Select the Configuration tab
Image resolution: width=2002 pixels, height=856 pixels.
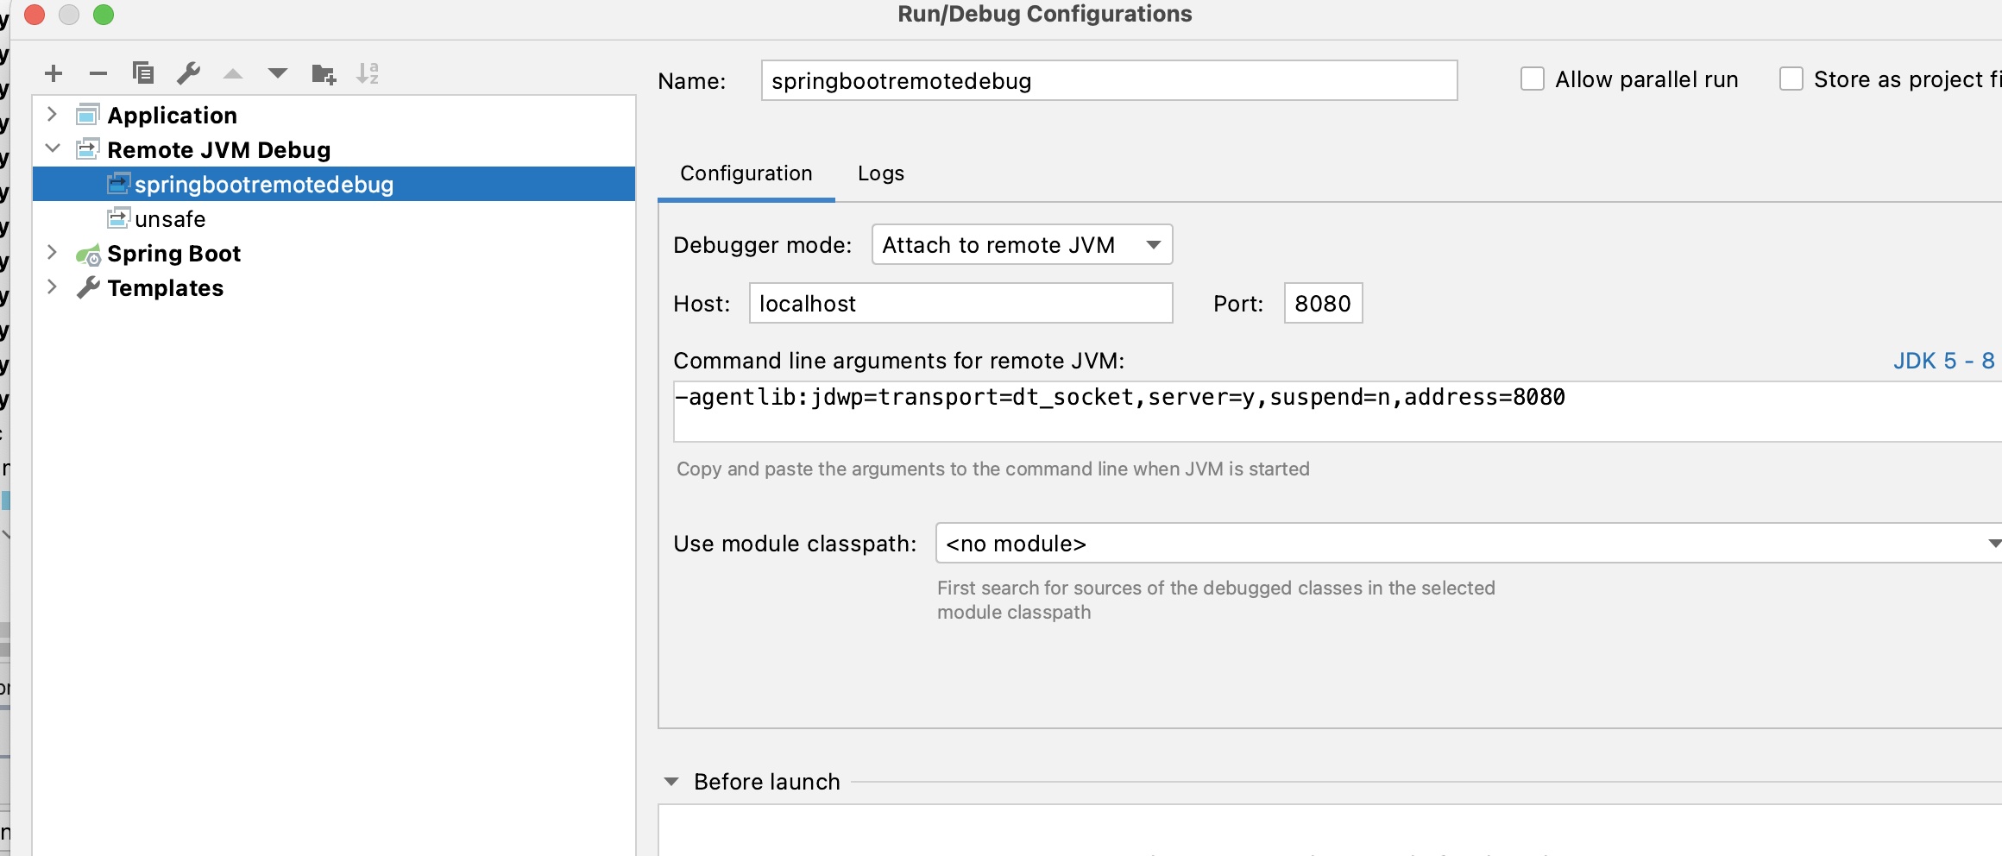pyautogui.click(x=746, y=173)
